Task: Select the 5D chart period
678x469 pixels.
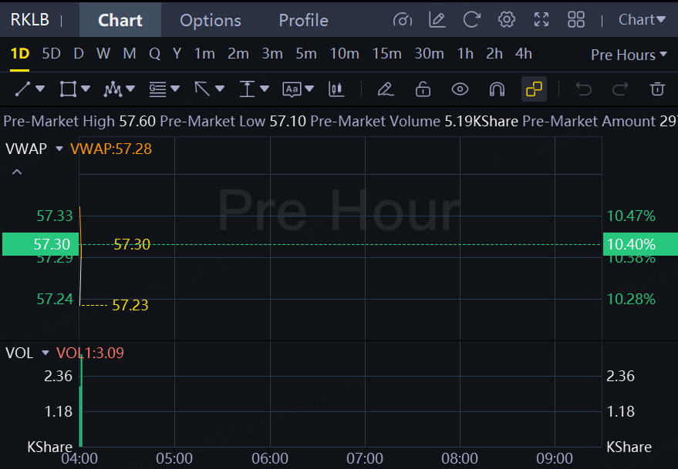Action: (51, 54)
